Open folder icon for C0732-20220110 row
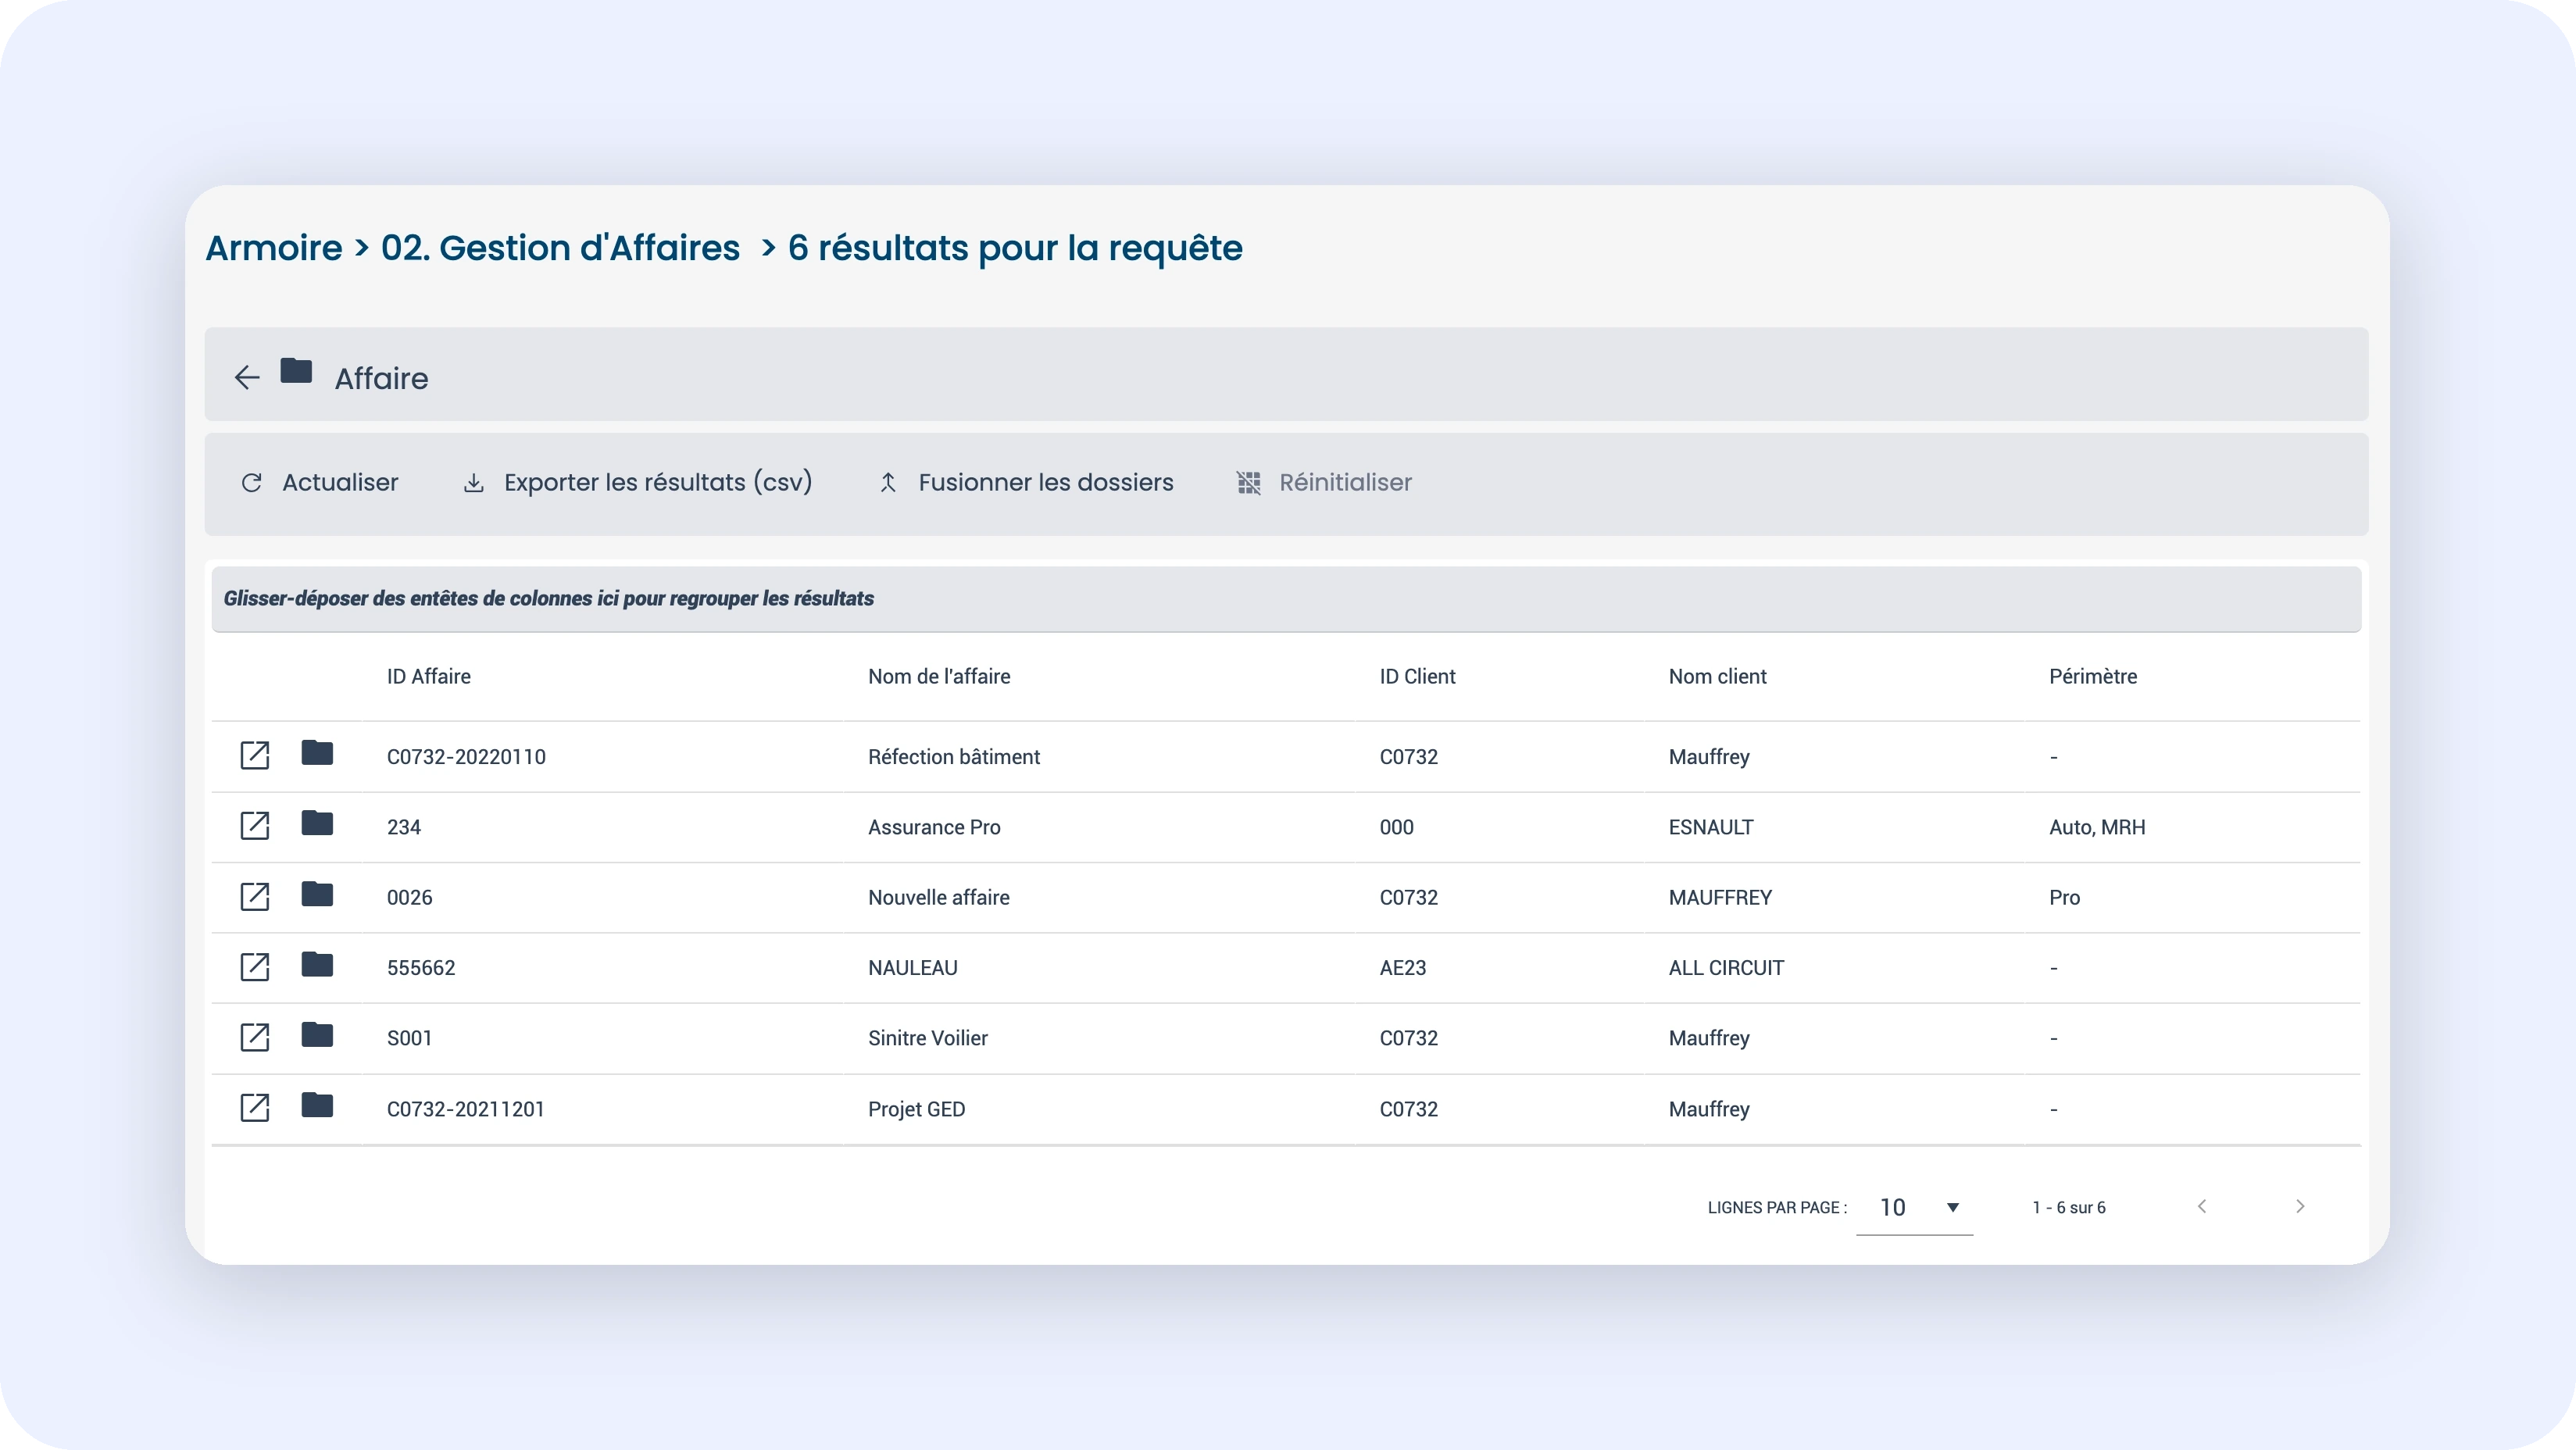Screen dimensions: 2576x1450 click(317, 753)
